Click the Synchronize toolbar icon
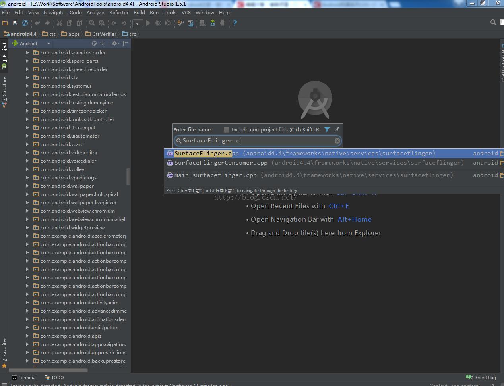This screenshot has height=386, width=504. coord(25,23)
